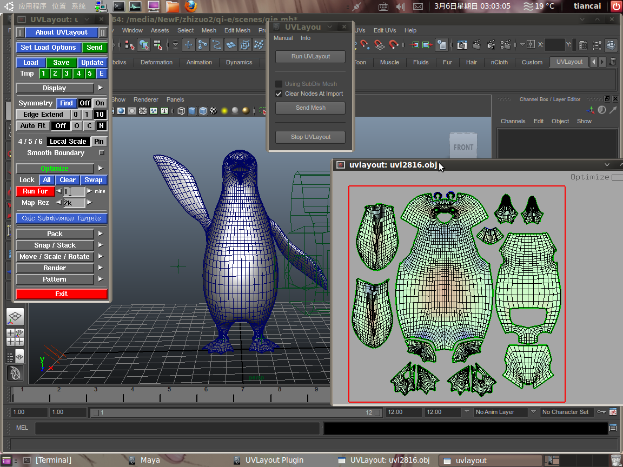Viewport: 623px width, 467px height.
Task: Click the Stop UVLayout button
Action: [x=310, y=137]
